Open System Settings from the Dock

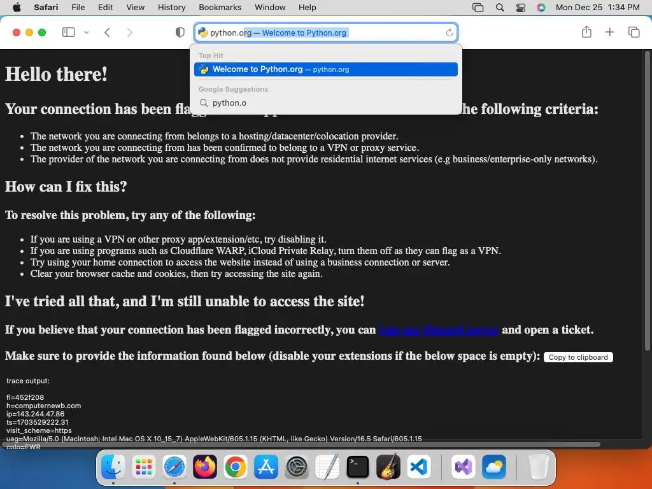pos(297,467)
